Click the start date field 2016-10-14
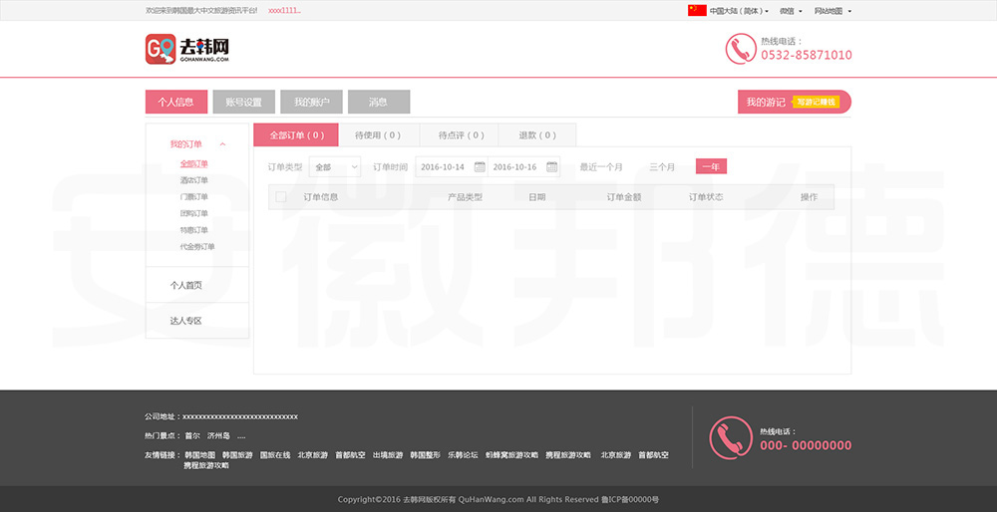 (443, 167)
